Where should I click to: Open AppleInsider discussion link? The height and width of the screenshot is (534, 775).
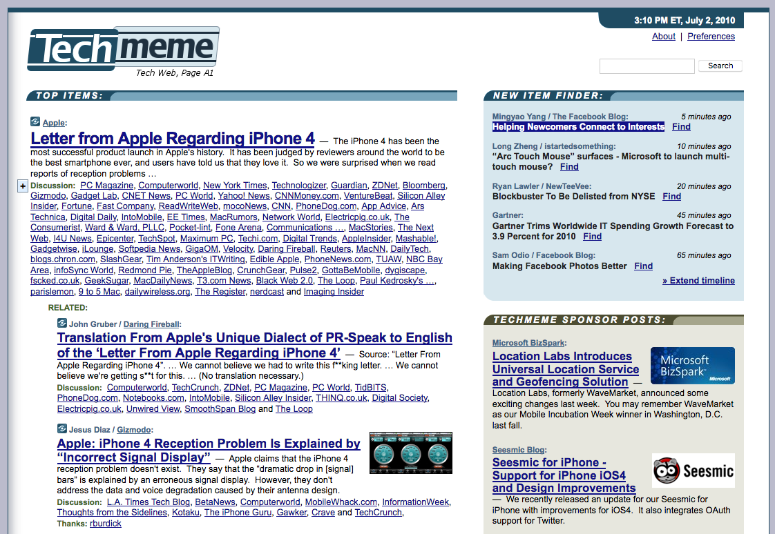tap(366, 239)
